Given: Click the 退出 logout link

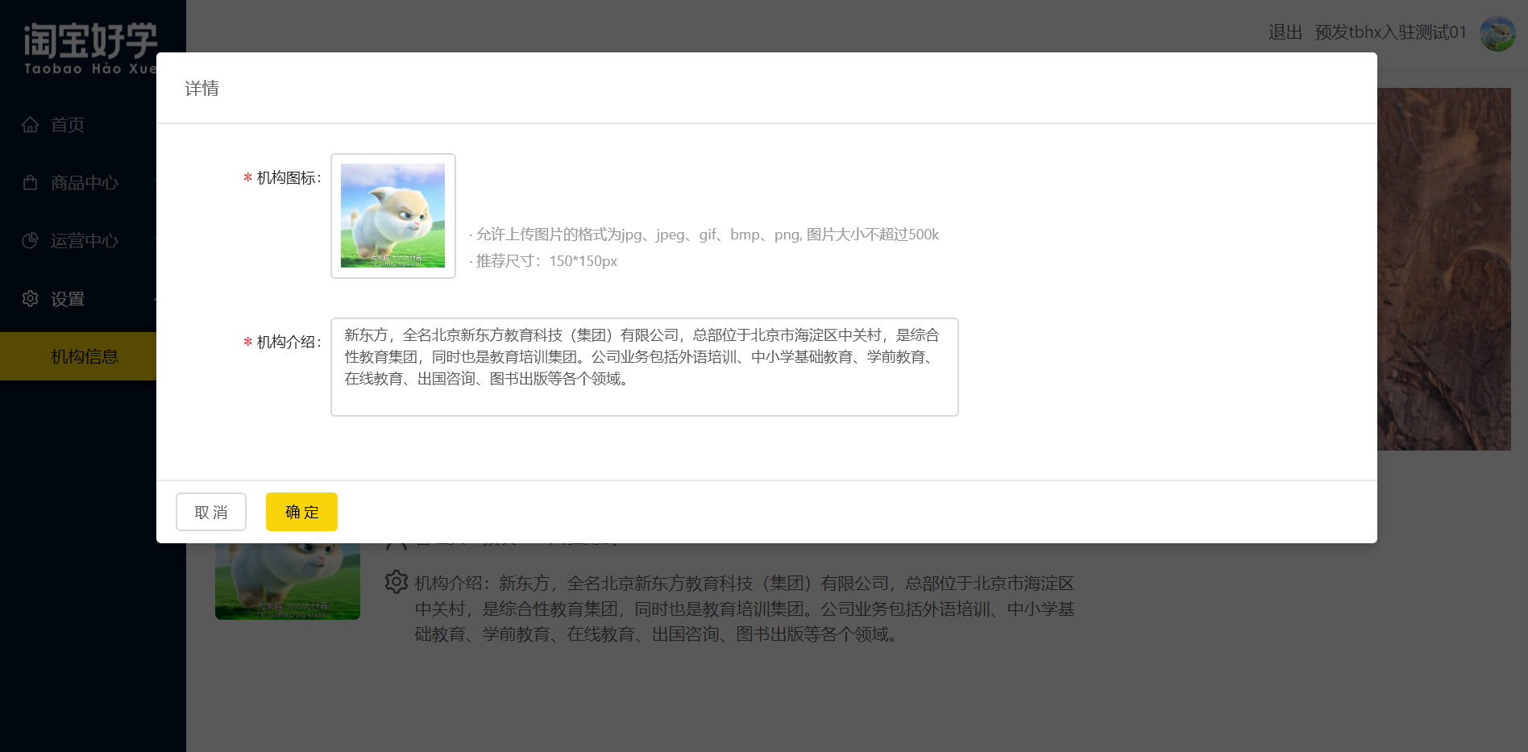Looking at the screenshot, I should point(1285,32).
